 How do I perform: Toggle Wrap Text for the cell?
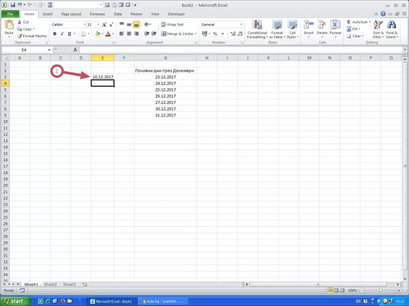(x=172, y=24)
